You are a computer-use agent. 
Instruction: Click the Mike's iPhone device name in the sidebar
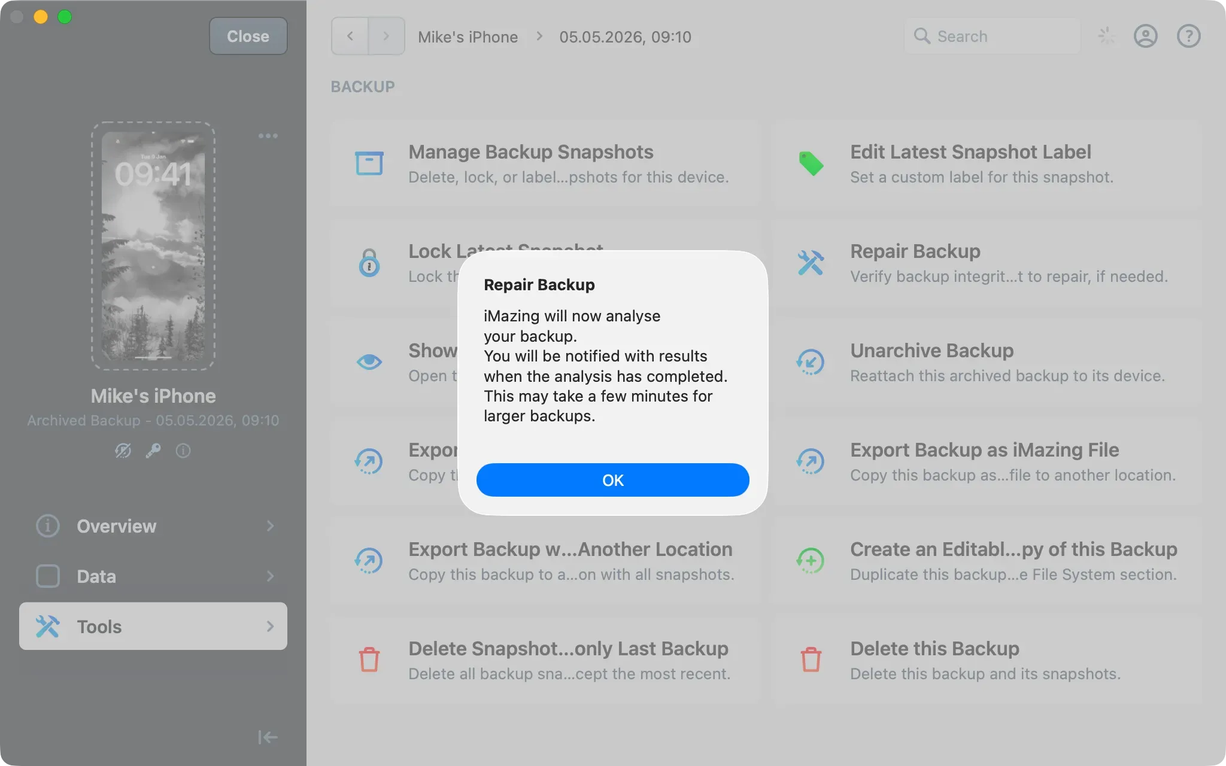pyautogui.click(x=153, y=396)
